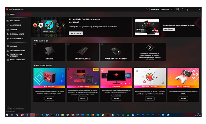Select Light Studio in the sidebar

click(x=15, y=25)
